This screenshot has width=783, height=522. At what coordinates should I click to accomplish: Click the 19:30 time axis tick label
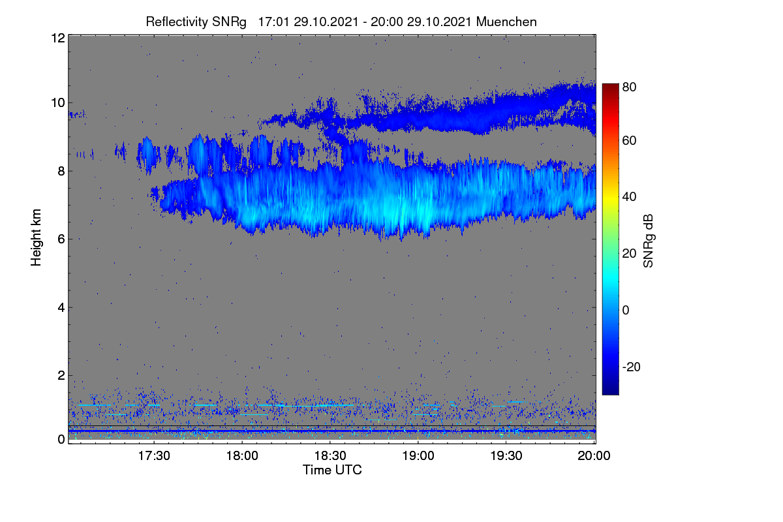(x=507, y=456)
